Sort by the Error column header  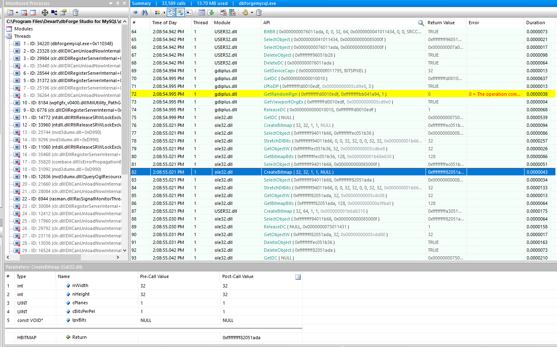pos(495,23)
